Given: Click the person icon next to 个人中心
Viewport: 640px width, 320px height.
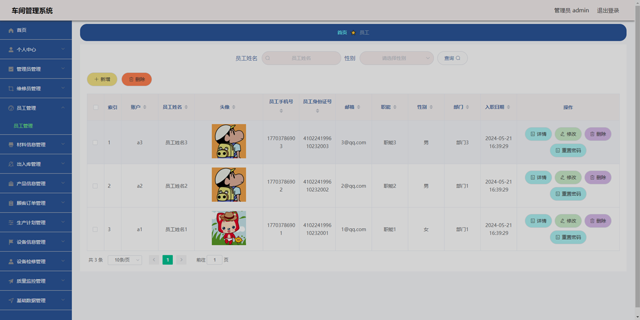Looking at the screenshot, I should [11, 50].
